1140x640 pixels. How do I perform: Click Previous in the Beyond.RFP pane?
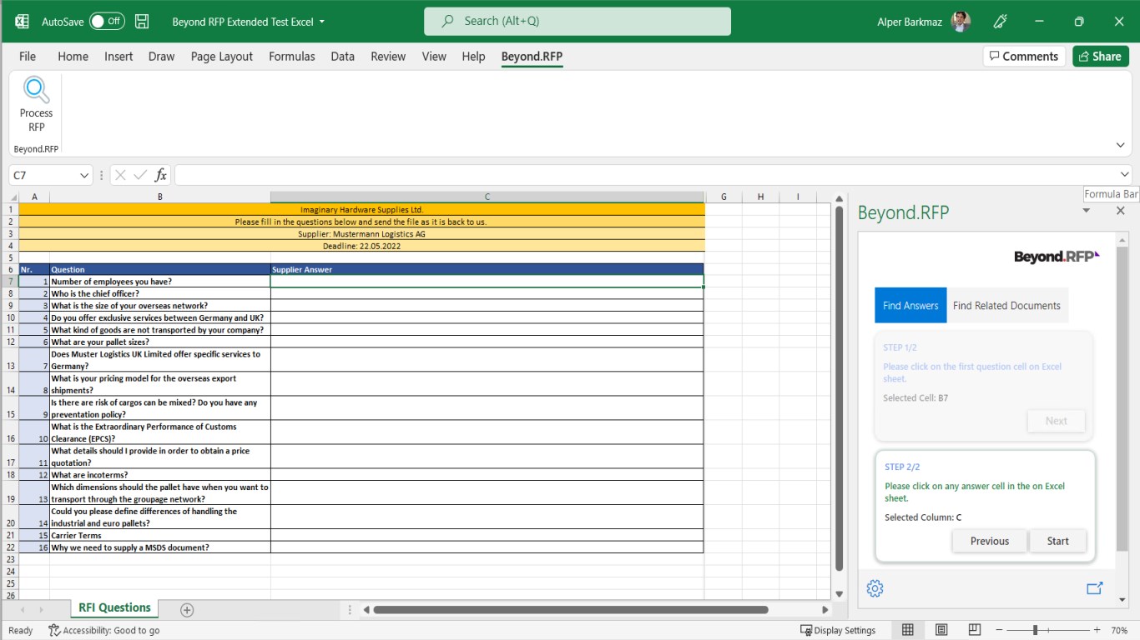(989, 541)
